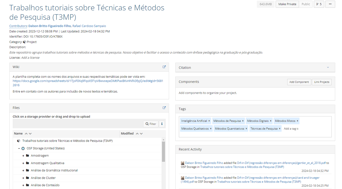Click the files list vertical scrollbar

point(164,151)
